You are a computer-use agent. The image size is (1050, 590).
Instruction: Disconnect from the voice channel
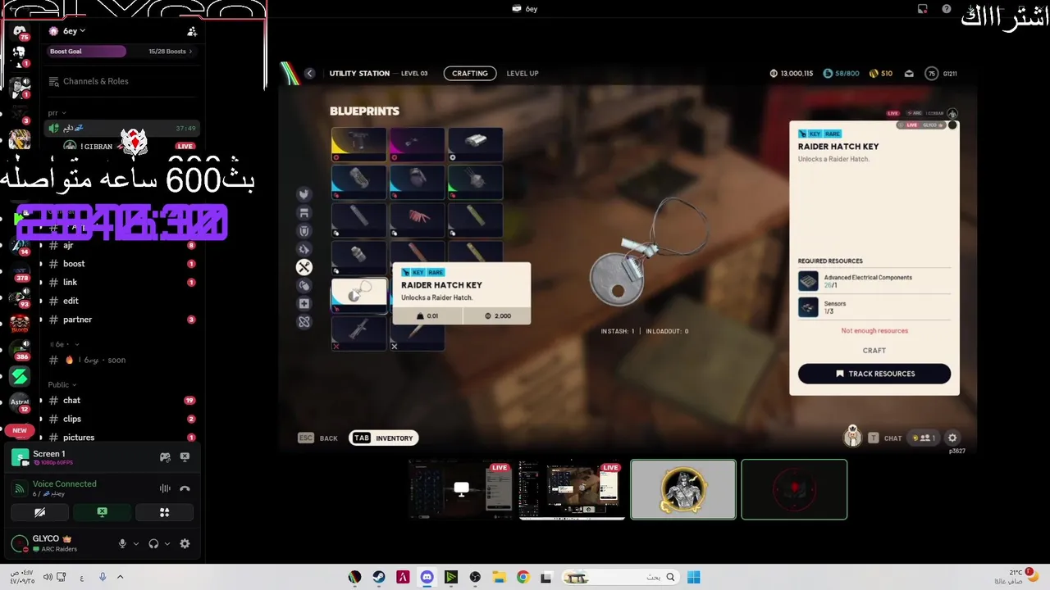[185, 488]
